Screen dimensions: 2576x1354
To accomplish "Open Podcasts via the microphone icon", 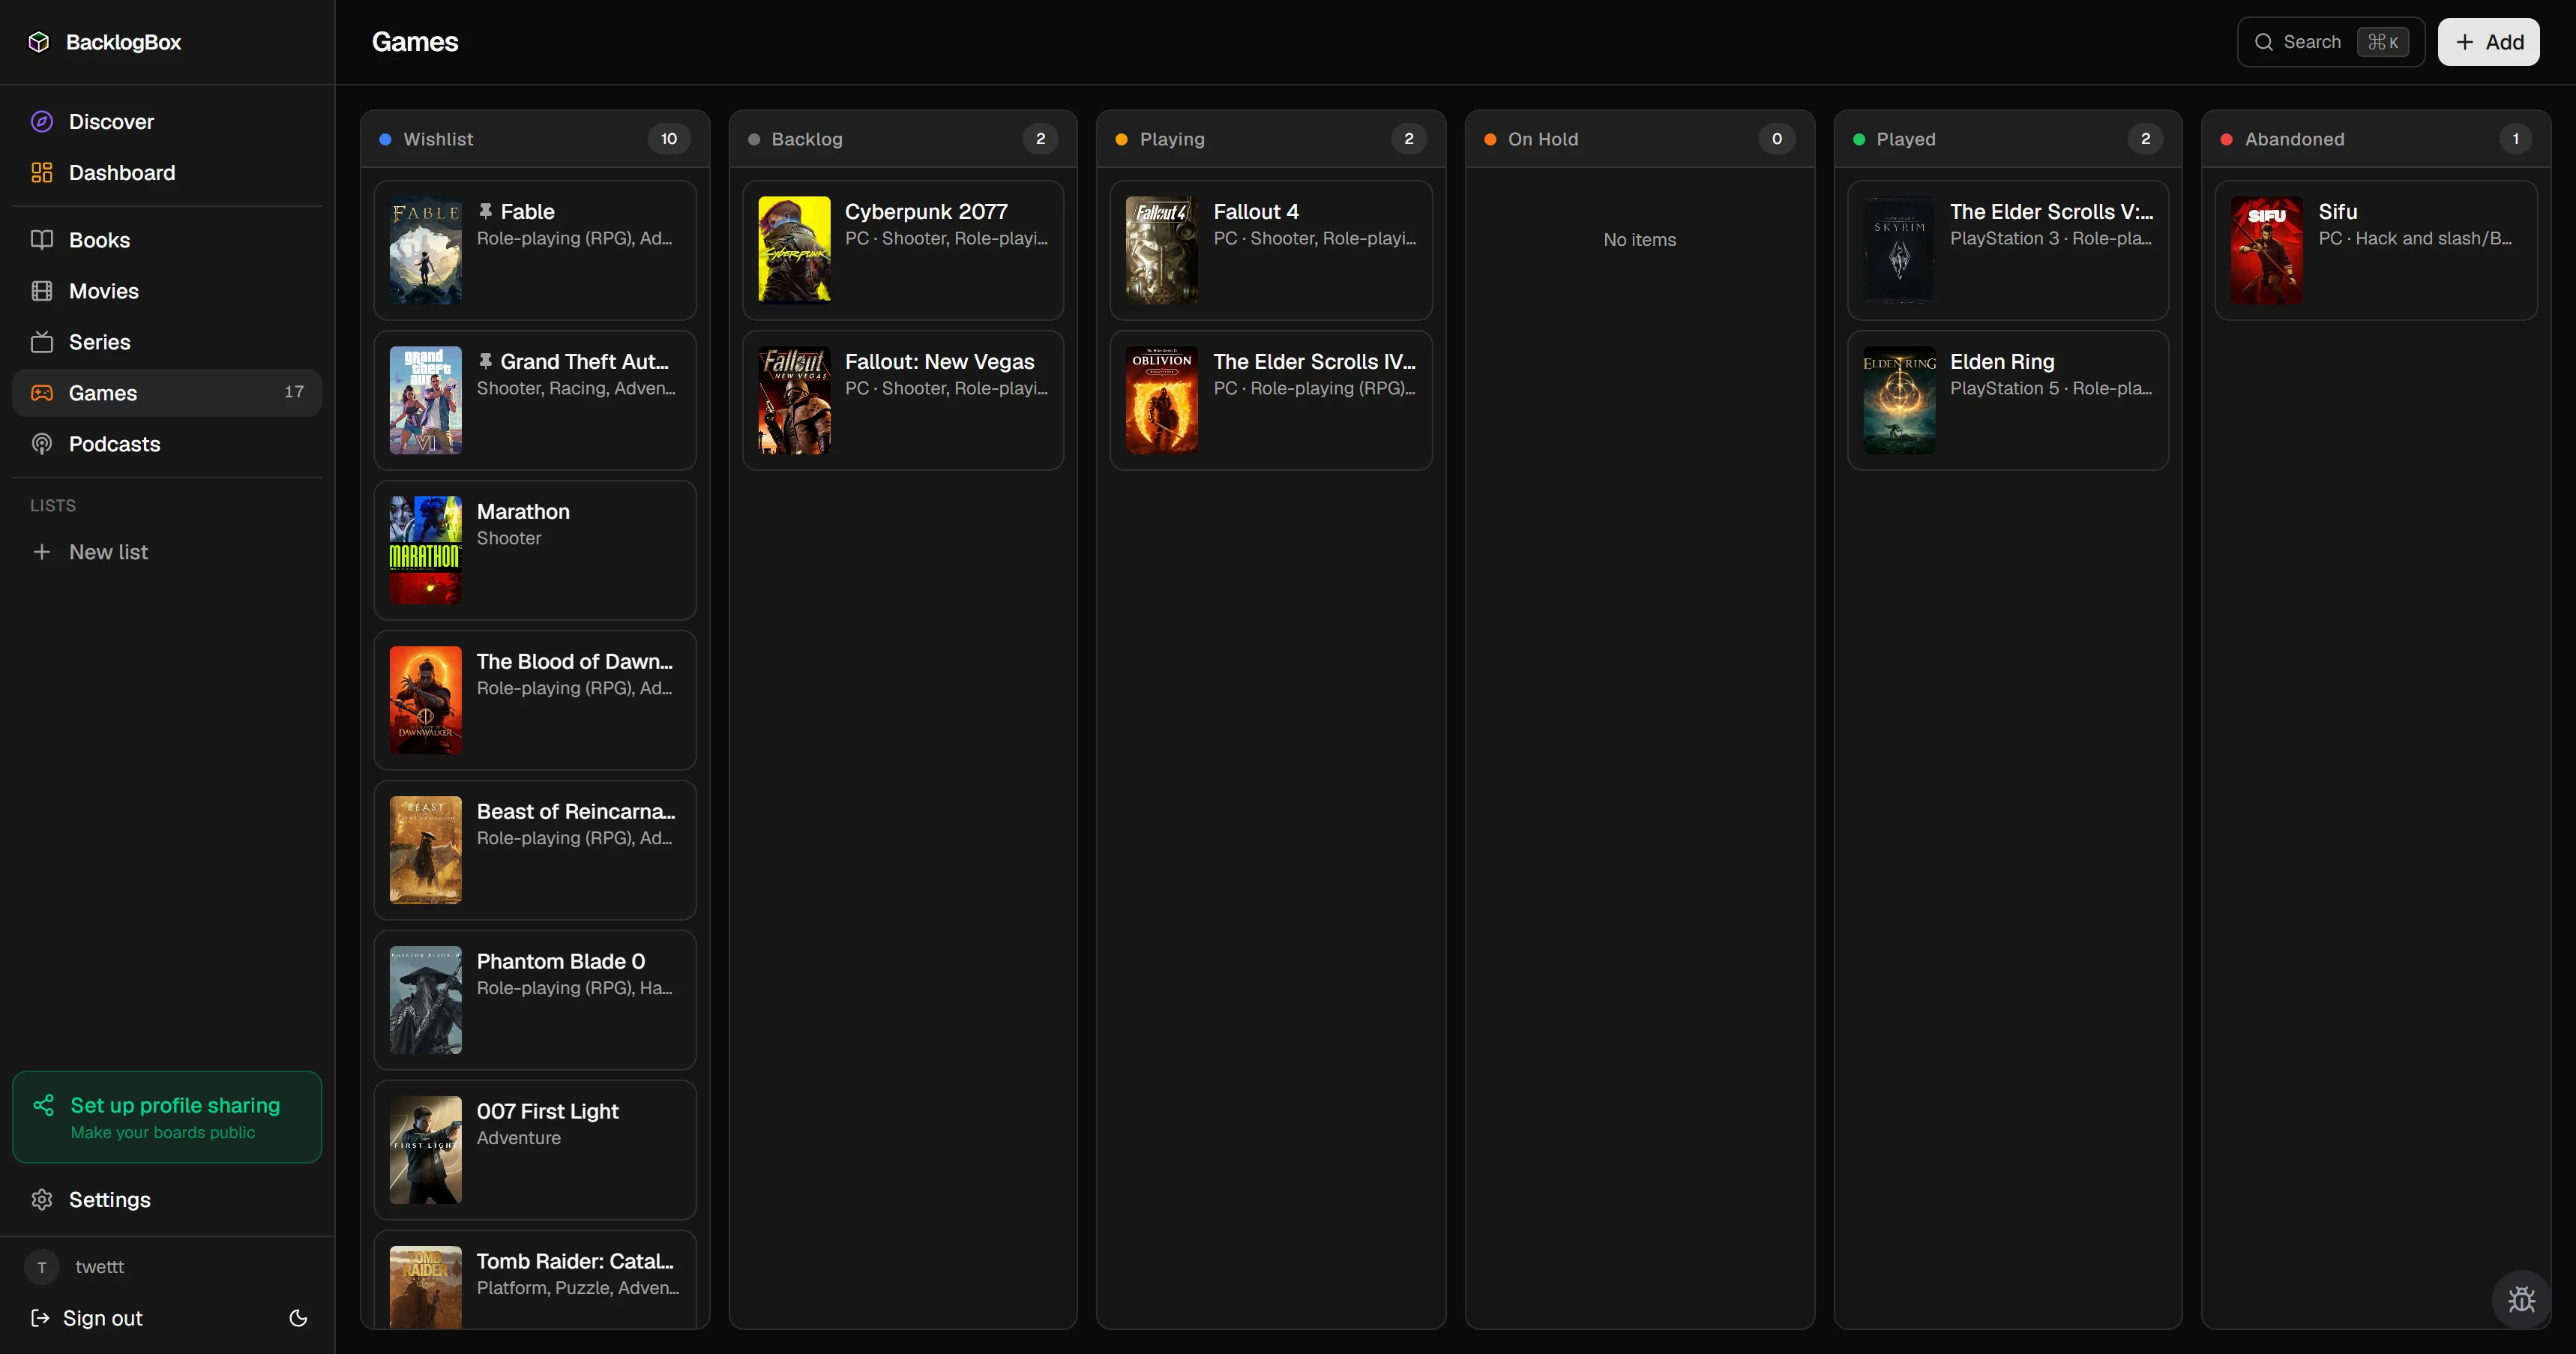I will 42,444.
